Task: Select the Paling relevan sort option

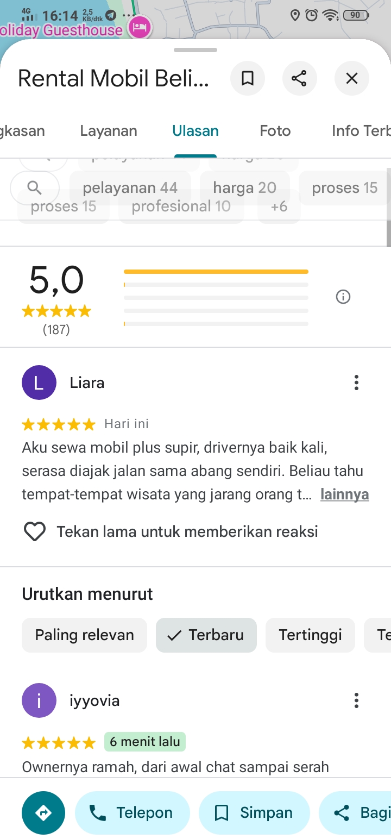Action: (85, 635)
